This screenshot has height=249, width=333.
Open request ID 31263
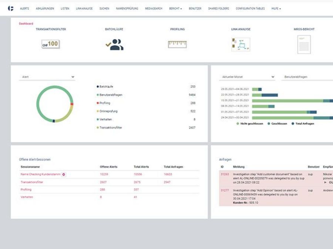[x=225, y=174]
